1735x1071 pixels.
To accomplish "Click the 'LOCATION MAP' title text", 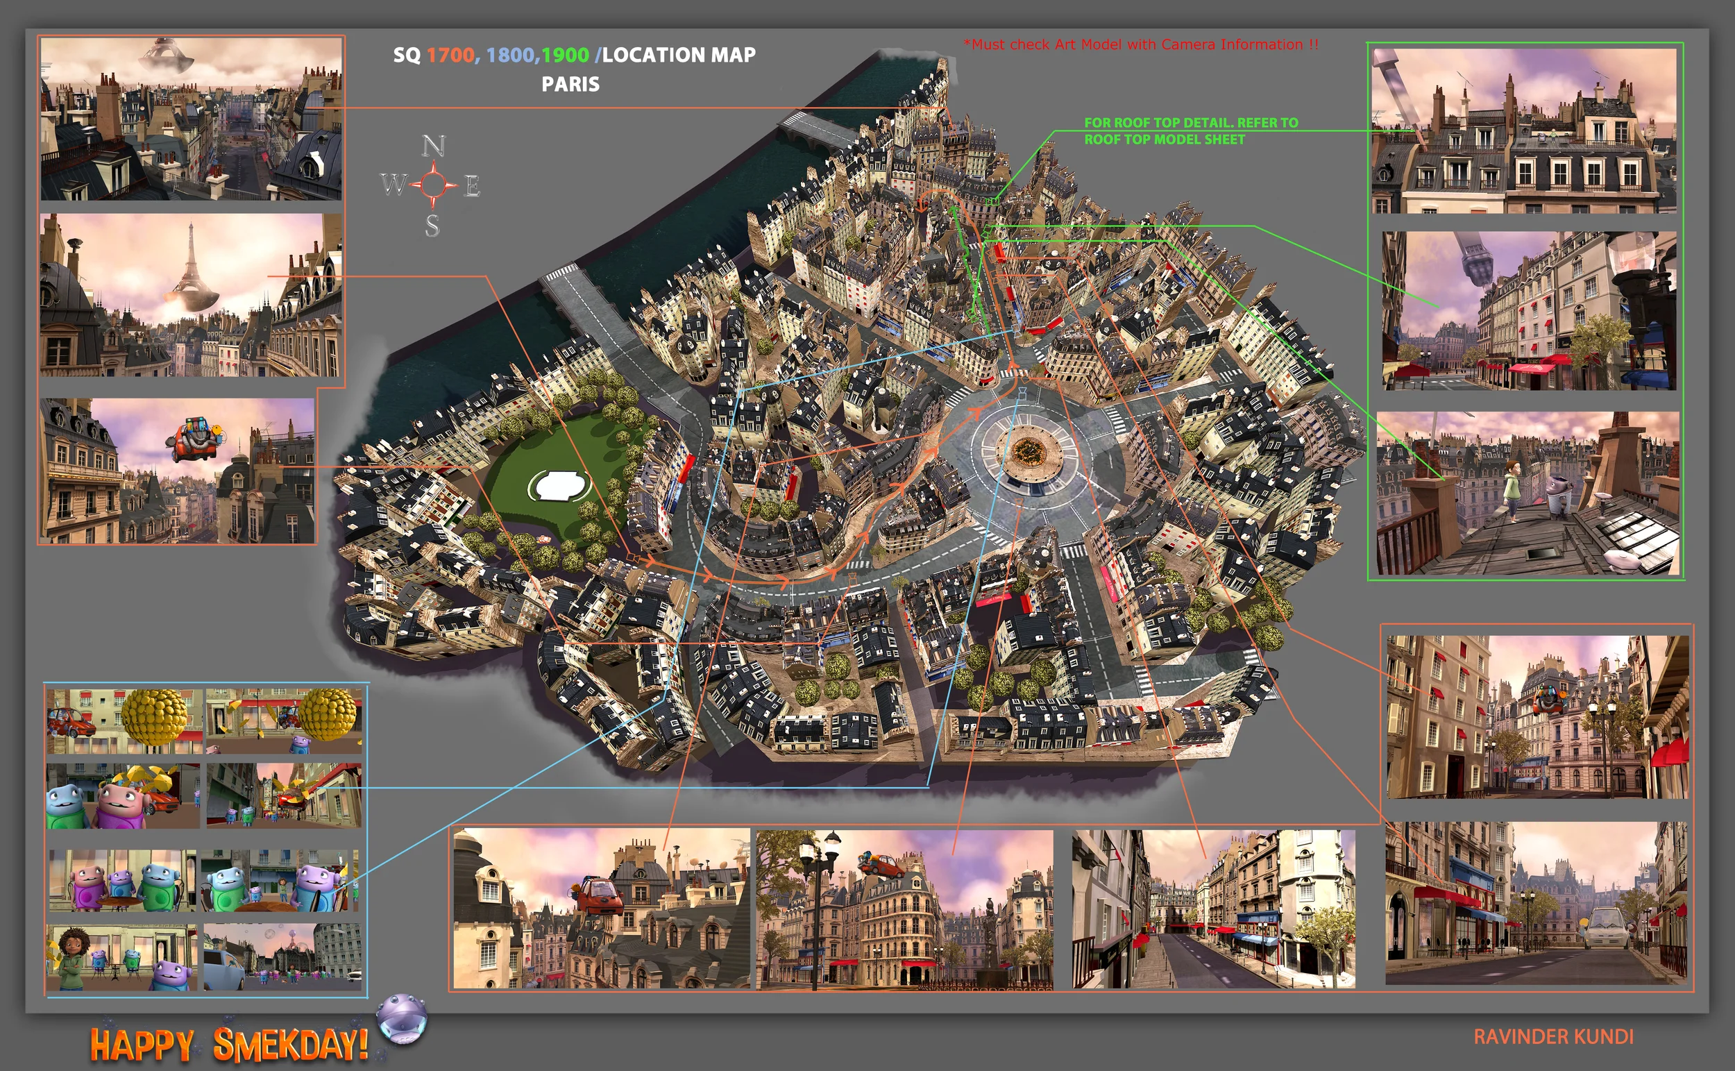I will 679,55.
